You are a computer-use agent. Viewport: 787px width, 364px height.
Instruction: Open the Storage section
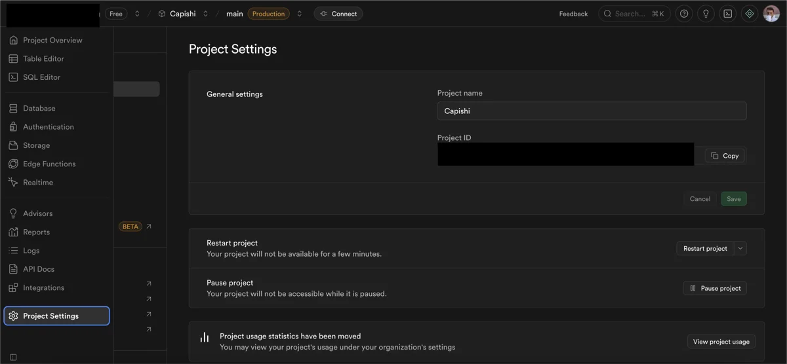[x=36, y=145]
